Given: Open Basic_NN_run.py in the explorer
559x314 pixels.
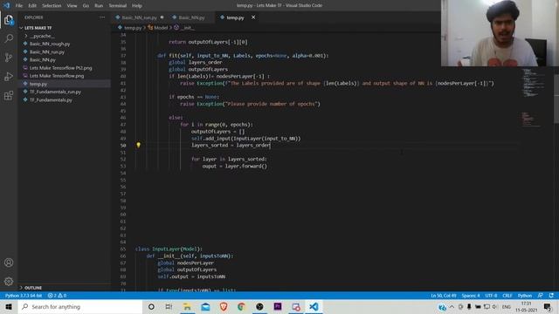Looking at the screenshot, I should [x=46, y=52].
